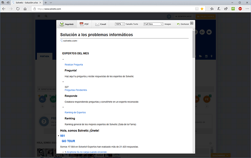
Task: Open the 100% text size dropdown
Action: [119, 24]
